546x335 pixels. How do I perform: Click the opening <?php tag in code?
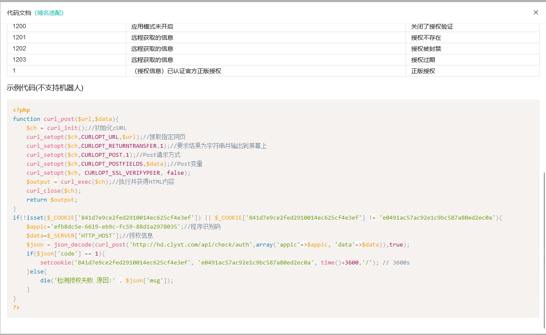21,110
